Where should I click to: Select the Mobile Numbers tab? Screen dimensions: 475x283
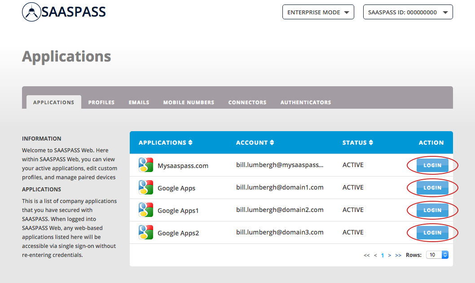click(x=189, y=102)
